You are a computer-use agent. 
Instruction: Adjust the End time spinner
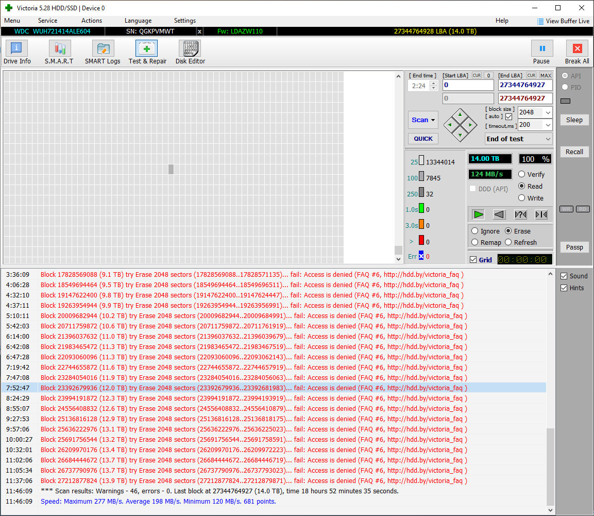point(434,86)
